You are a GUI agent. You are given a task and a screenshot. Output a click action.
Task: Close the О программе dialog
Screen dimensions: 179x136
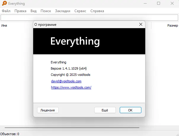(141, 25)
